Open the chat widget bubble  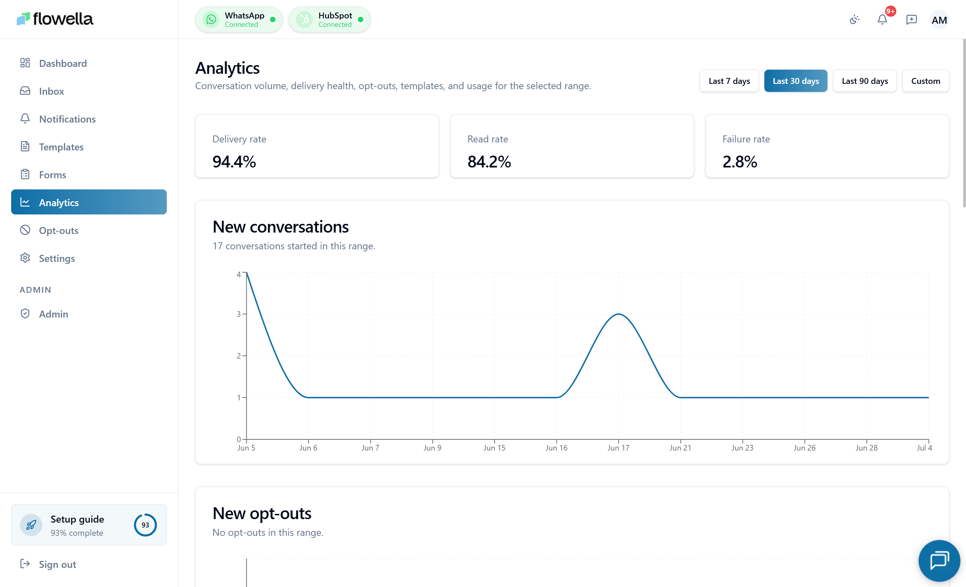pyautogui.click(x=940, y=561)
